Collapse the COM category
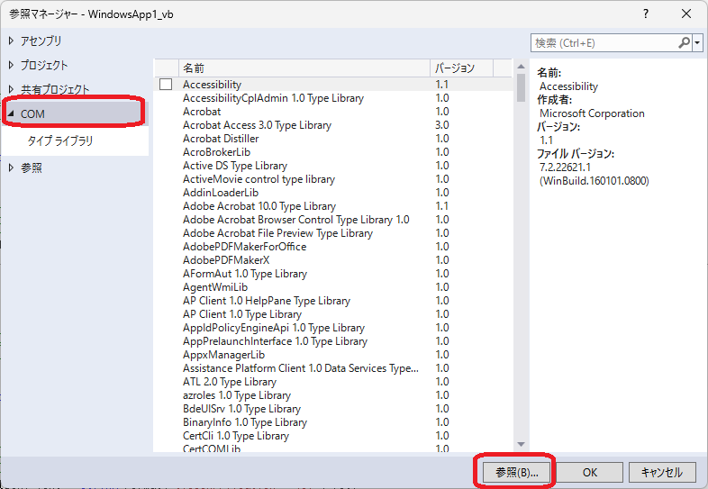 [12, 113]
